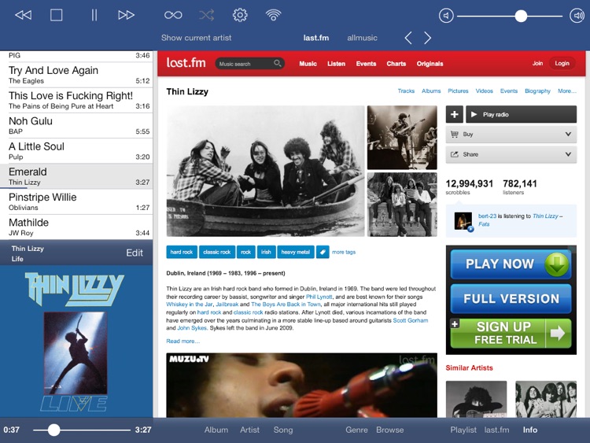
Task: Play the MUZU.TV video
Action: [301, 385]
